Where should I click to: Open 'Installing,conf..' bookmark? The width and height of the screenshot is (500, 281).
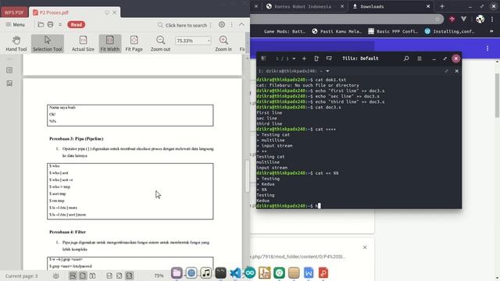(x=449, y=31)
